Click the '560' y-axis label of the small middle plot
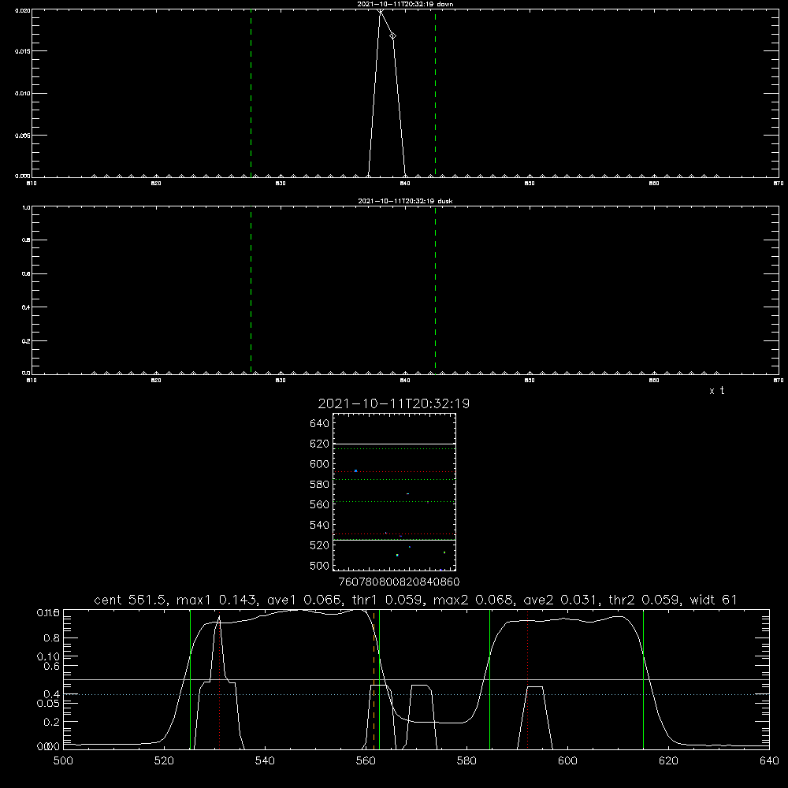Viewport: 788px width, 788px height. point(320,504)
